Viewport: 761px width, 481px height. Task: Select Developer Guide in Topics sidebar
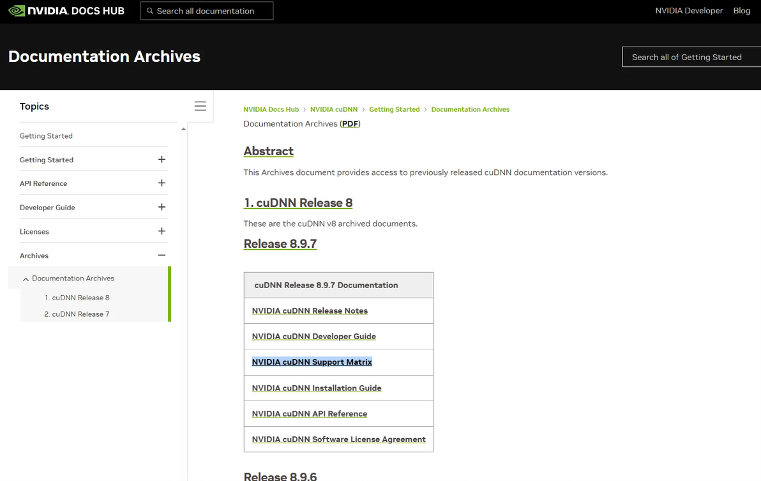point(47,208)
